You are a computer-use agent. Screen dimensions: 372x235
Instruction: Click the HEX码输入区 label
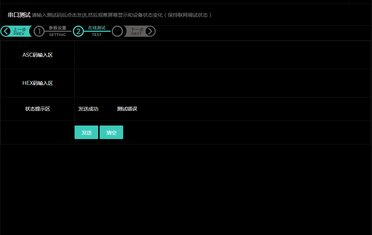click(37, 83)
